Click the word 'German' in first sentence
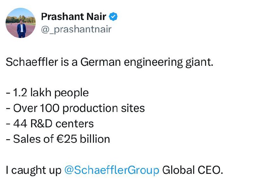This screenshot has width=262, height=183. (x=101, y=62)
